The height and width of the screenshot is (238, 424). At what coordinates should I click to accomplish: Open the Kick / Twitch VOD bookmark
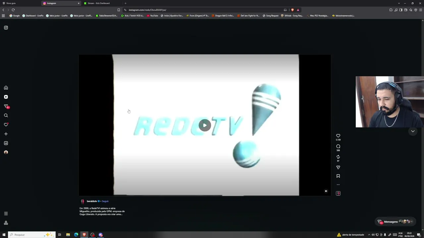click(x=132, y=16)
